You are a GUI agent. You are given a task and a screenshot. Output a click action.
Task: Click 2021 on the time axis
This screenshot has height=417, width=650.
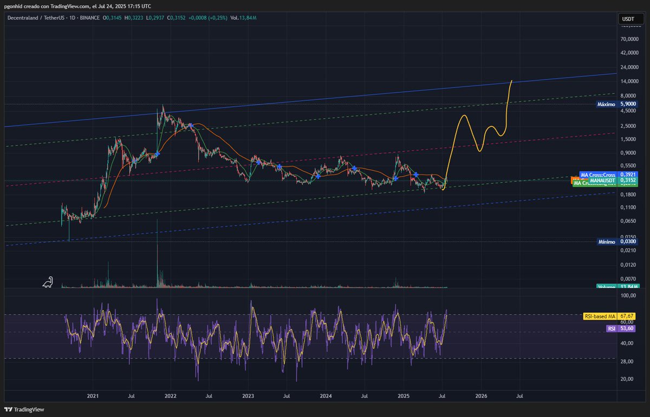(93, 397)
